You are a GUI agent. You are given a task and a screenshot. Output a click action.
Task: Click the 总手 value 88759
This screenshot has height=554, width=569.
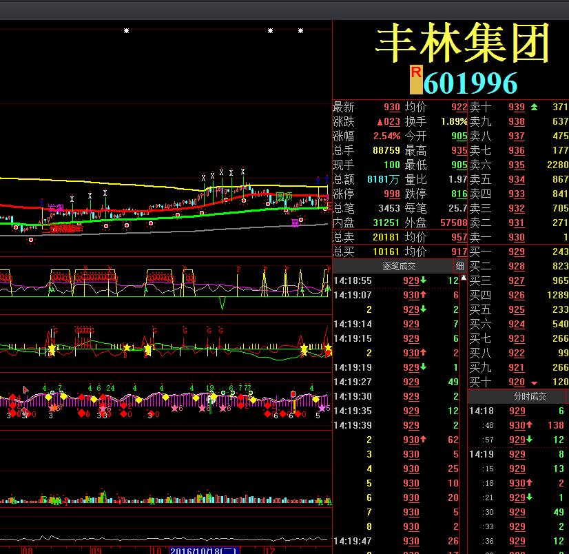click(x=386, y=150)
